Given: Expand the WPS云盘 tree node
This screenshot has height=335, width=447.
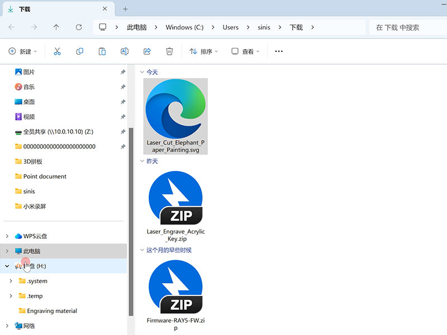Looking at the screenshot, I should [x=7, y=236].
